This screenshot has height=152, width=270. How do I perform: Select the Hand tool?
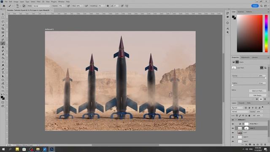[x=3, y=84]
